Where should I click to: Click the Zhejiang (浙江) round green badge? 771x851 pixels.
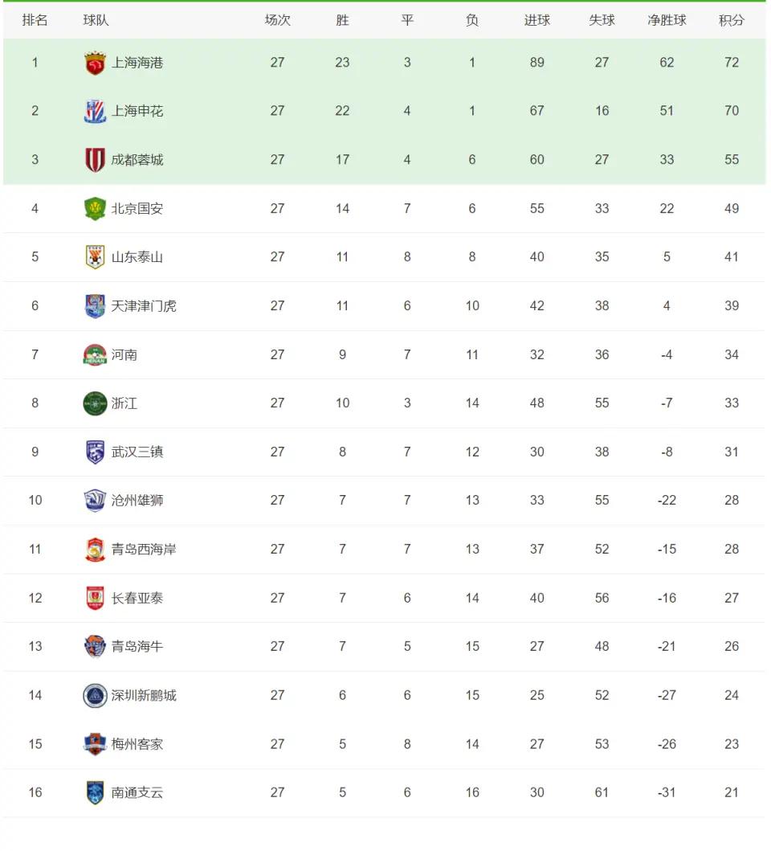tap(95, 403)
